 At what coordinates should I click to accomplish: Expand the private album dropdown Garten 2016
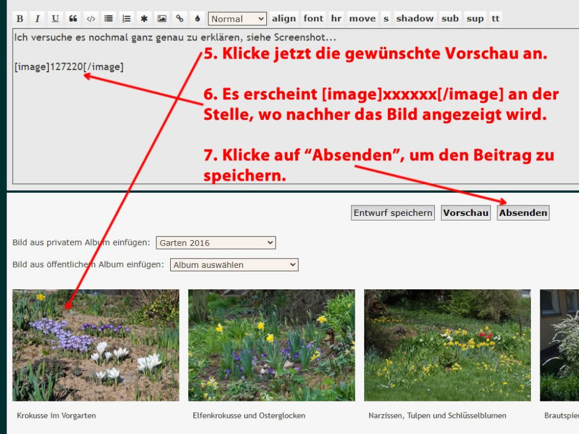click(x=215, y=243)
